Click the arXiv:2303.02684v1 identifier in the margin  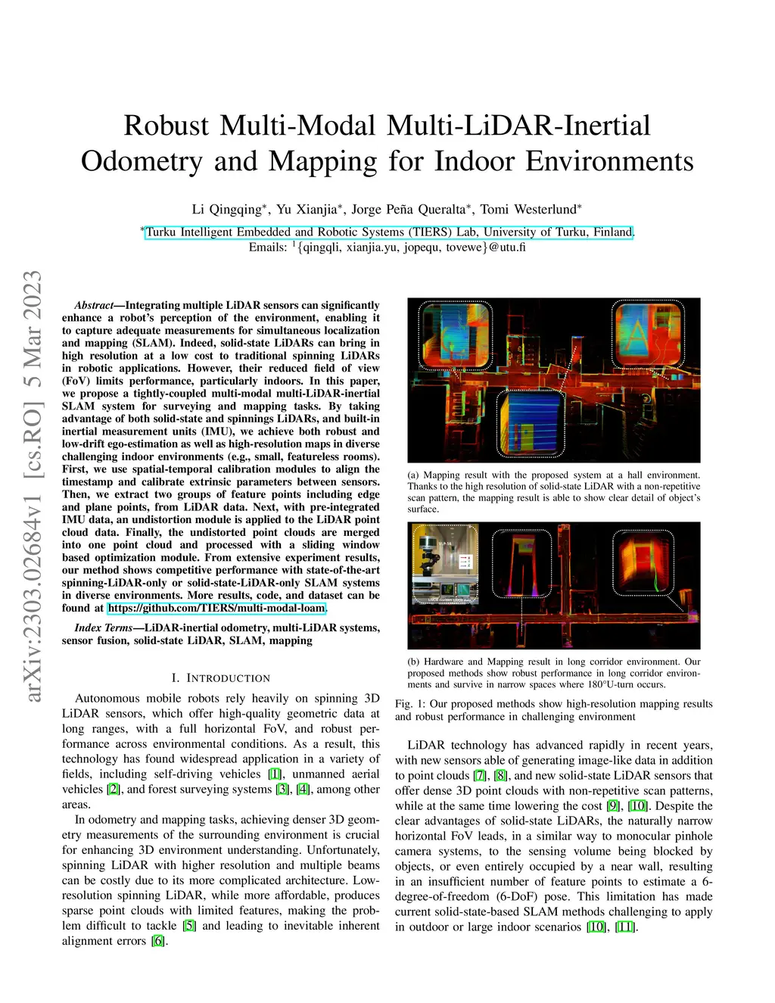pyautogui.click(x=33, y=486)
